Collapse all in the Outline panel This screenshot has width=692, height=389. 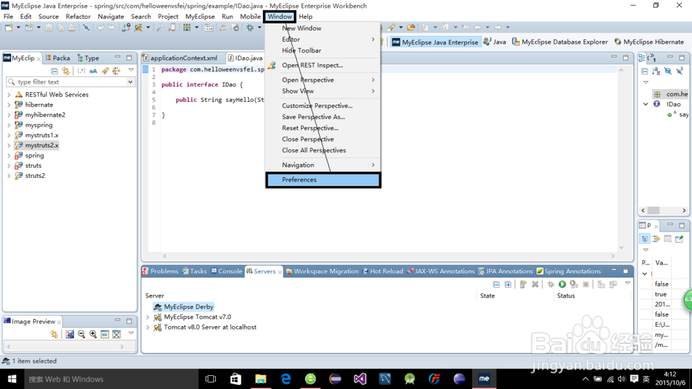[x=645, y=71]
